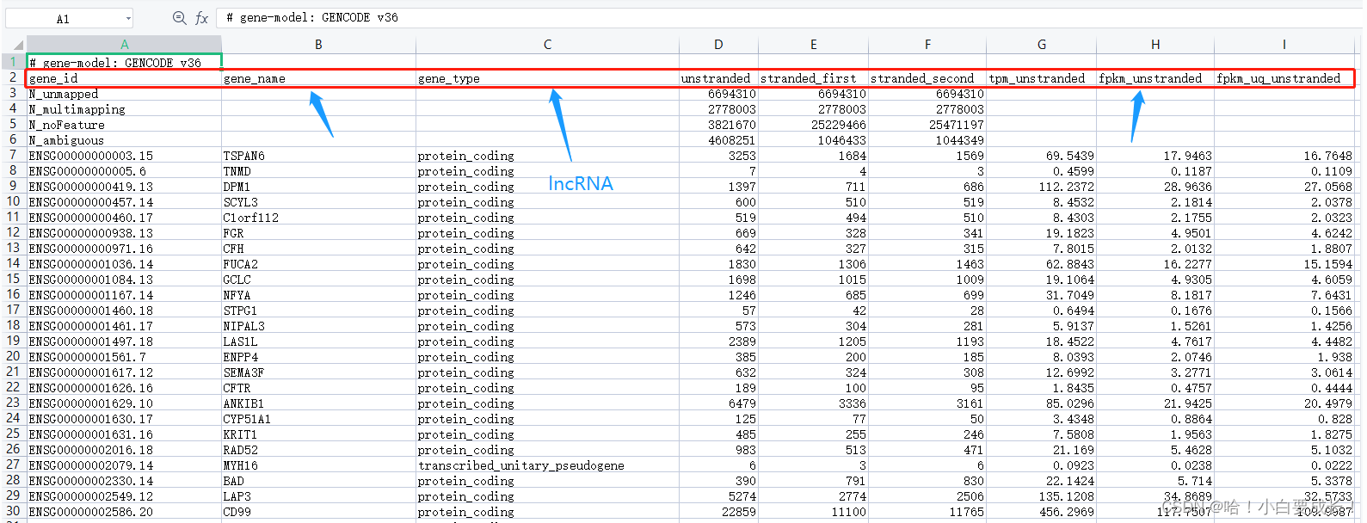The height and width of the screenshot is (523, 1367).
Task: Select row 27 header
Action: [14, 465]
